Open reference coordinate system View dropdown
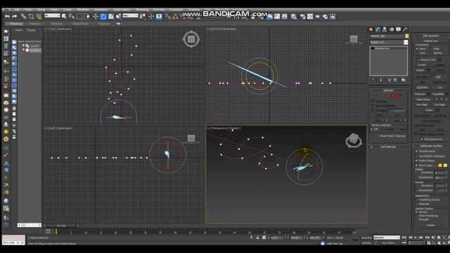Viewport: 450px width, 253px height. click(130, 15)
